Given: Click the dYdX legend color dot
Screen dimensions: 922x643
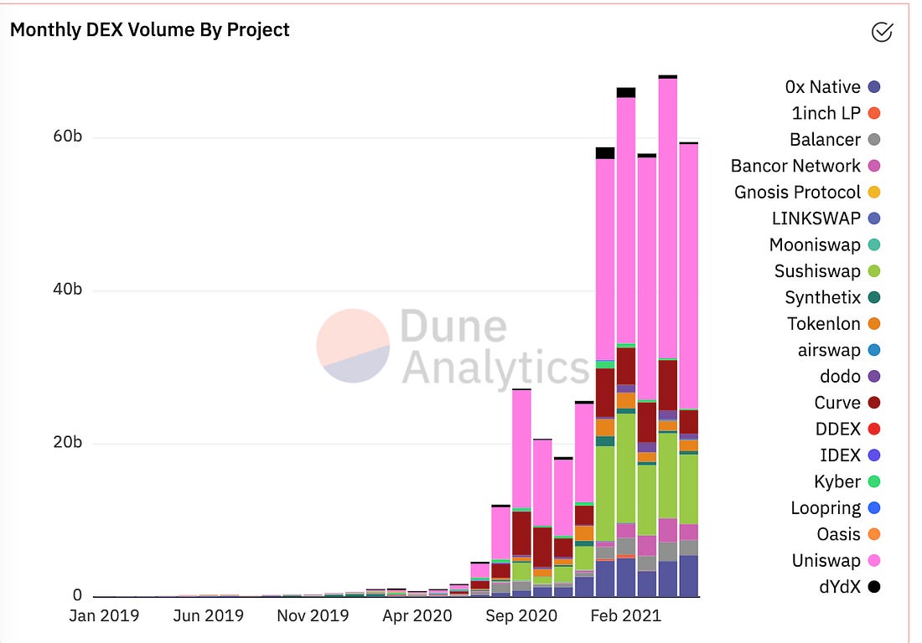Looking at the screenshot, I should click(x=874, y=587).
